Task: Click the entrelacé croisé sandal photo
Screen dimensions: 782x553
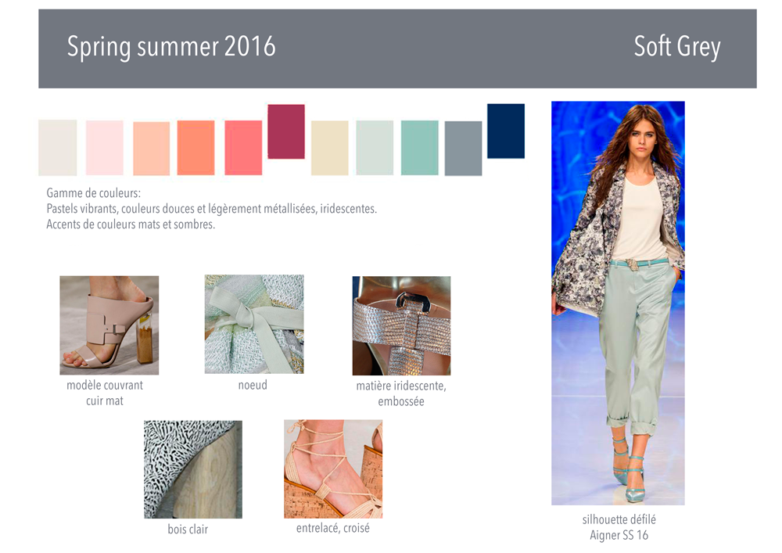Action: coord(333,469)
